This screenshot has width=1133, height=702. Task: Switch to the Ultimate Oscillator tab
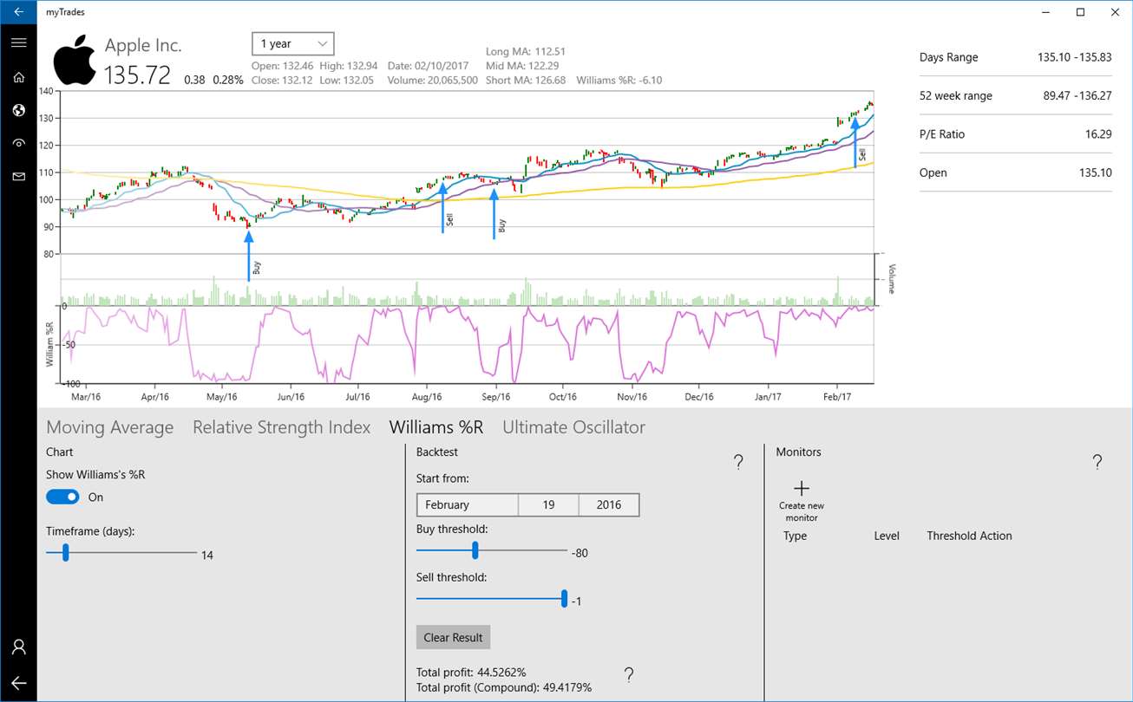(x=574, y=427)
